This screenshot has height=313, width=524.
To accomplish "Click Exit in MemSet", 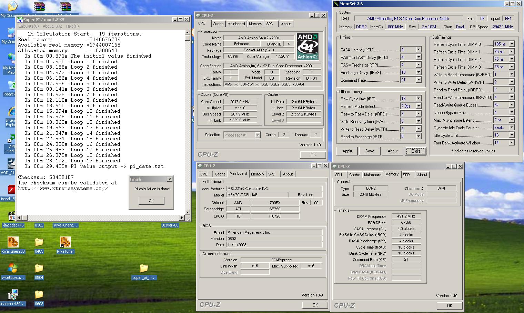I will click(416, 151).
